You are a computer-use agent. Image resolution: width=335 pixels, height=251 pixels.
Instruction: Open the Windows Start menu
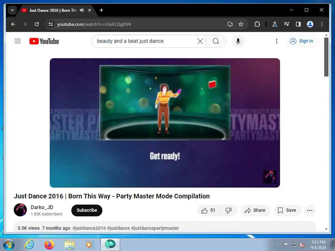click(x=9, y=244)
